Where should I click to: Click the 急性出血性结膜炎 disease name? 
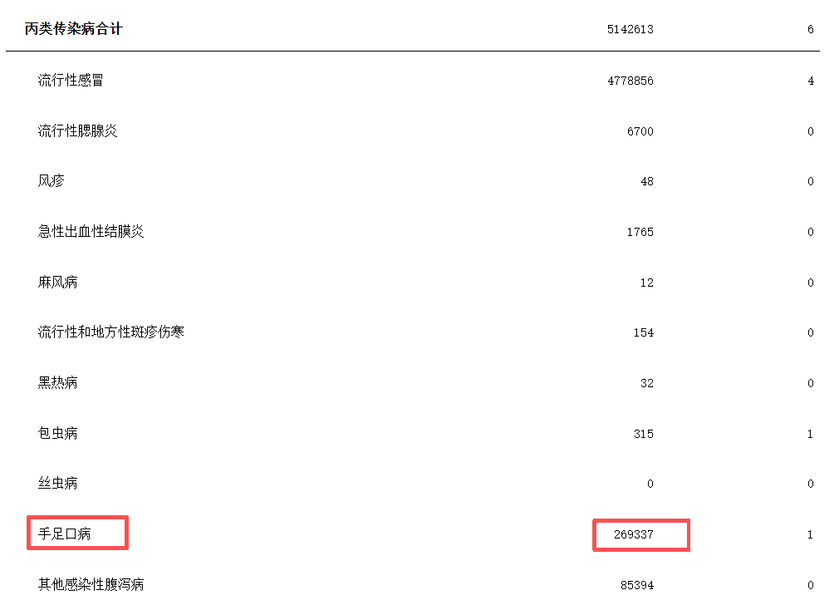coord(91,232)
